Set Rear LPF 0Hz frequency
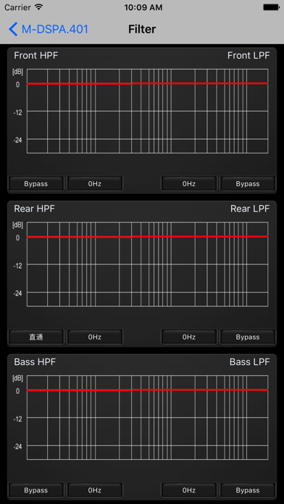 (x=189, y=337)
